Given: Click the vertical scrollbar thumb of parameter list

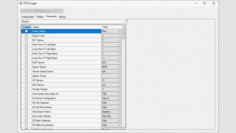Looking at the screenshot, I should coord(123,34).
